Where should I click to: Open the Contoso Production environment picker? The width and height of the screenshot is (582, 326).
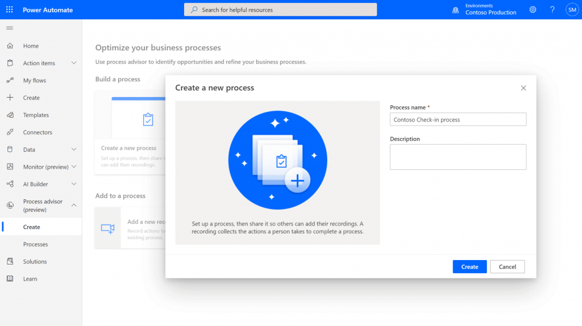(490, 10)
